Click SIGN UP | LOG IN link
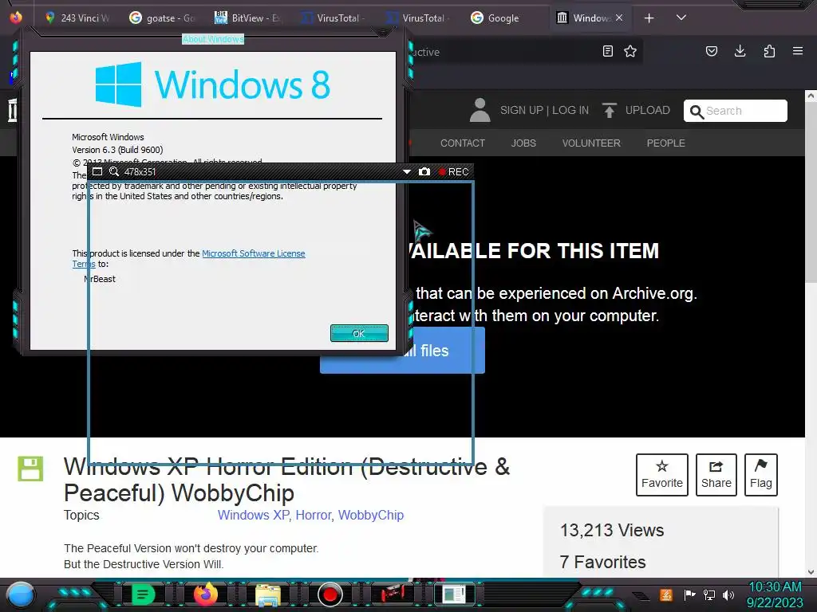The image size is (817, 612). coord(544,110)
